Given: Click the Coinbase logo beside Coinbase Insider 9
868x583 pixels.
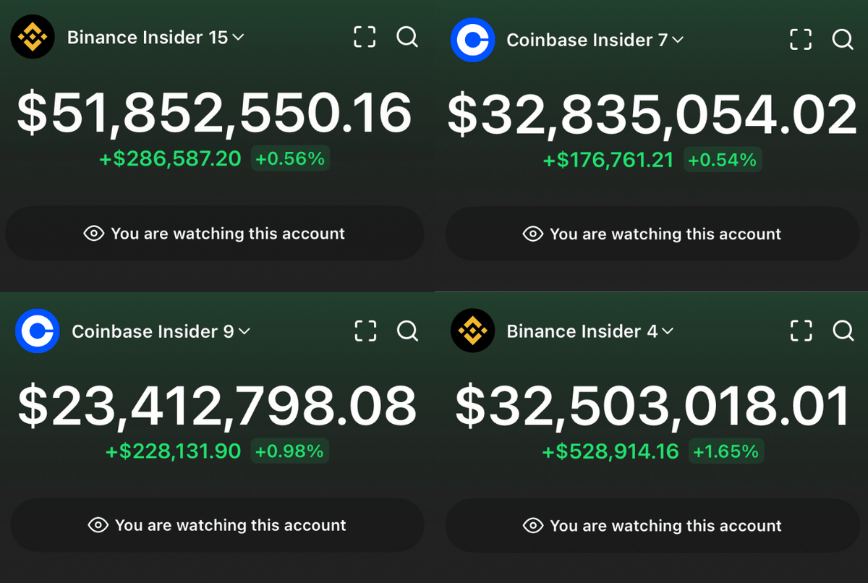Looking at the screenshot, I should (38, 331).
